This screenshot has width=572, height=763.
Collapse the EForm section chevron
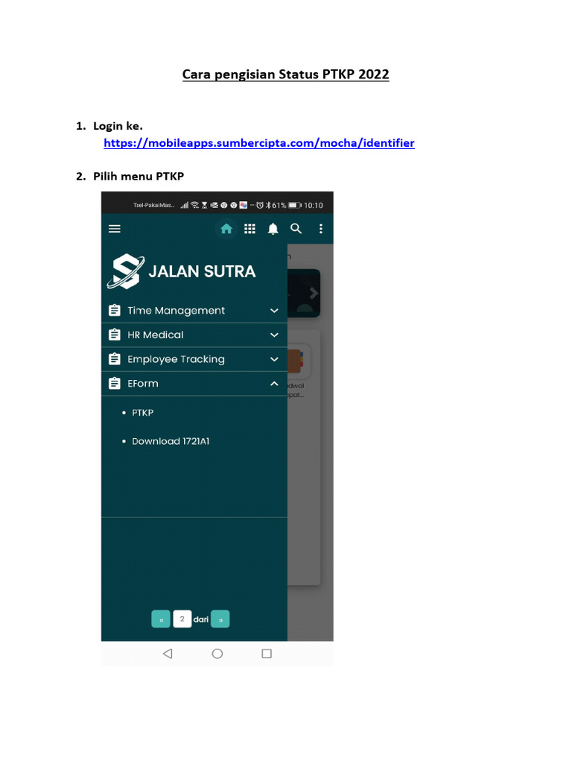tap(274, 384)
